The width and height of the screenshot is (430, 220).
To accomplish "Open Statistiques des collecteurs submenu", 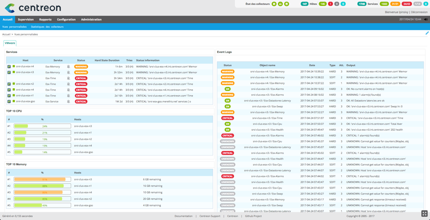I will (47, 27).
